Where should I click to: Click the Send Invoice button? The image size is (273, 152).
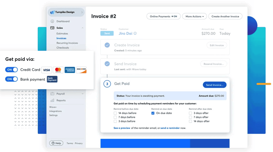(214, 85)
